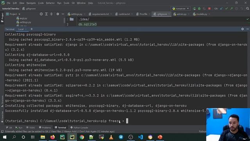This screenshot has height=141, width=250.
Task: Close the .gitignore editor tab
Action: (169, 14)
